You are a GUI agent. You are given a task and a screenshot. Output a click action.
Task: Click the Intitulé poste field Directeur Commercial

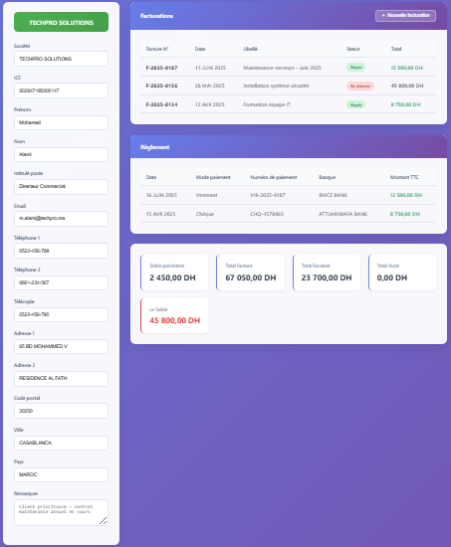point(61,186)
